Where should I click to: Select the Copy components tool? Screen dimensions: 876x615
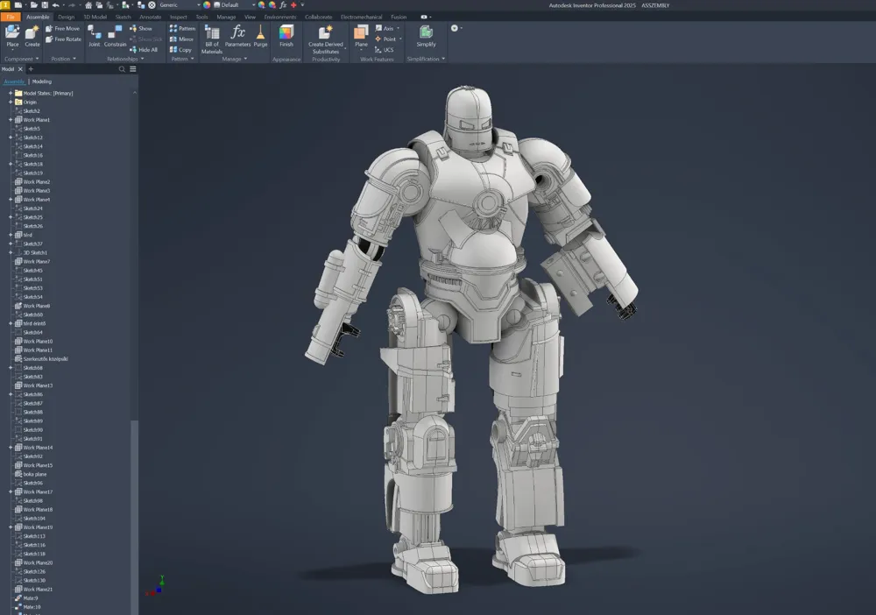coord(180,50)
